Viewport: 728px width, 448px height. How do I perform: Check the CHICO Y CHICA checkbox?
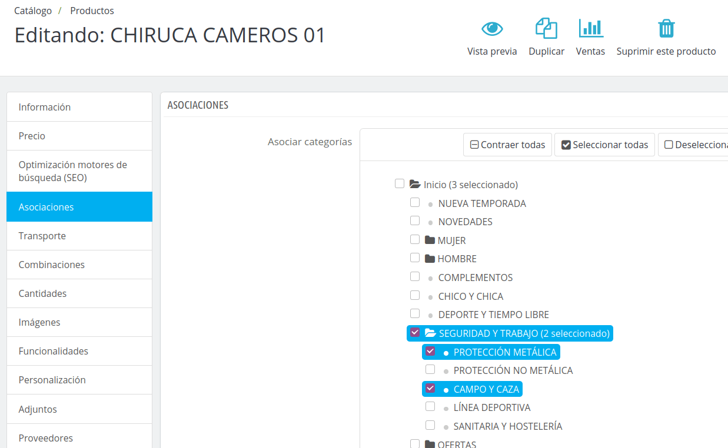click(x=415, y=295)
